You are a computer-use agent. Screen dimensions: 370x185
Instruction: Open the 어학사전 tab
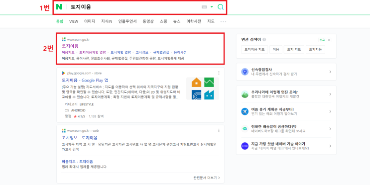pyautogui.click(x=194, y=21)
